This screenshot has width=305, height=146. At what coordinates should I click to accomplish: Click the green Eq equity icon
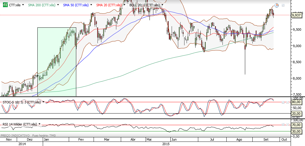pos(6,5)
